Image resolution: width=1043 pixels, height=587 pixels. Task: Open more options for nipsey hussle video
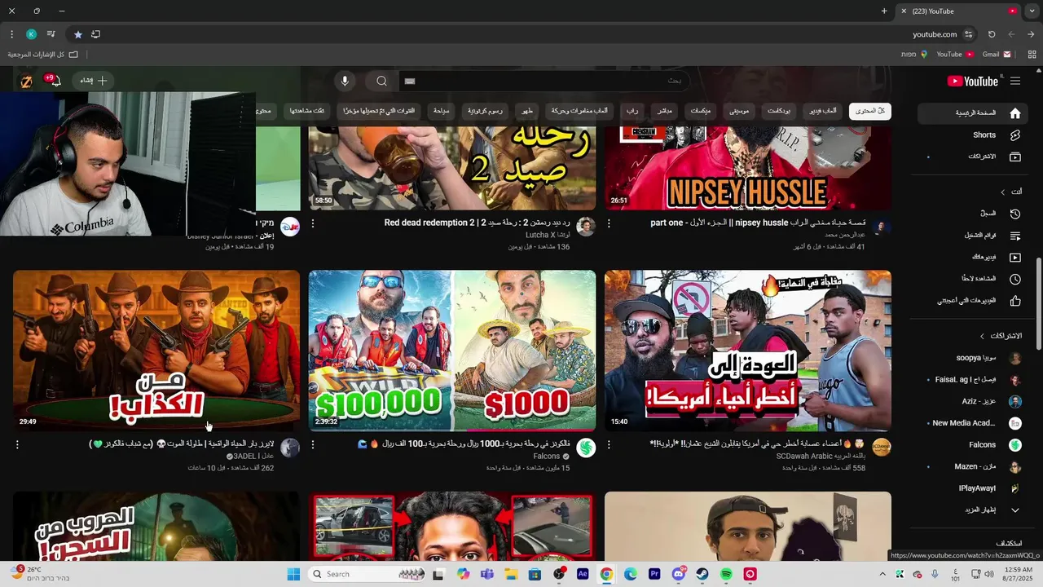pos(609,223)
